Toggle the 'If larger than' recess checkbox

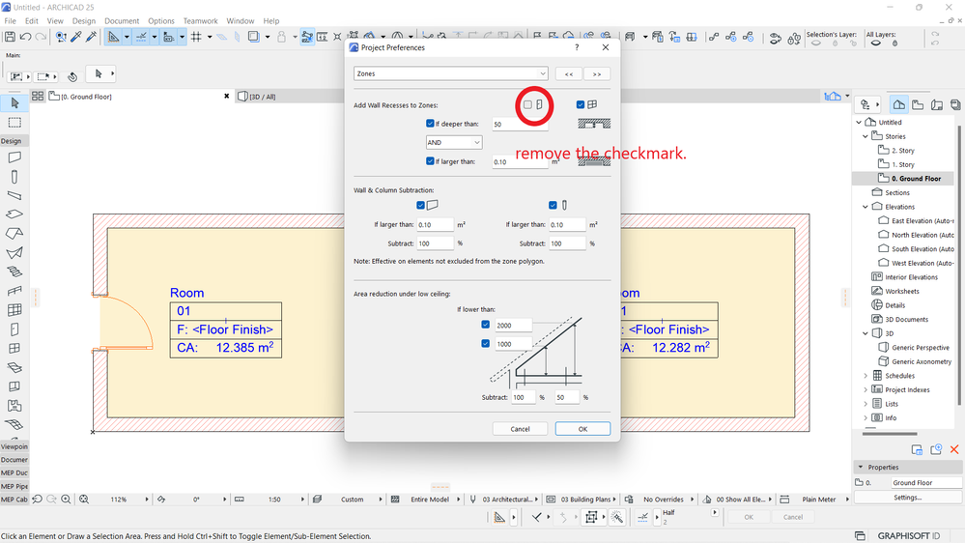(x=430, y=161)
